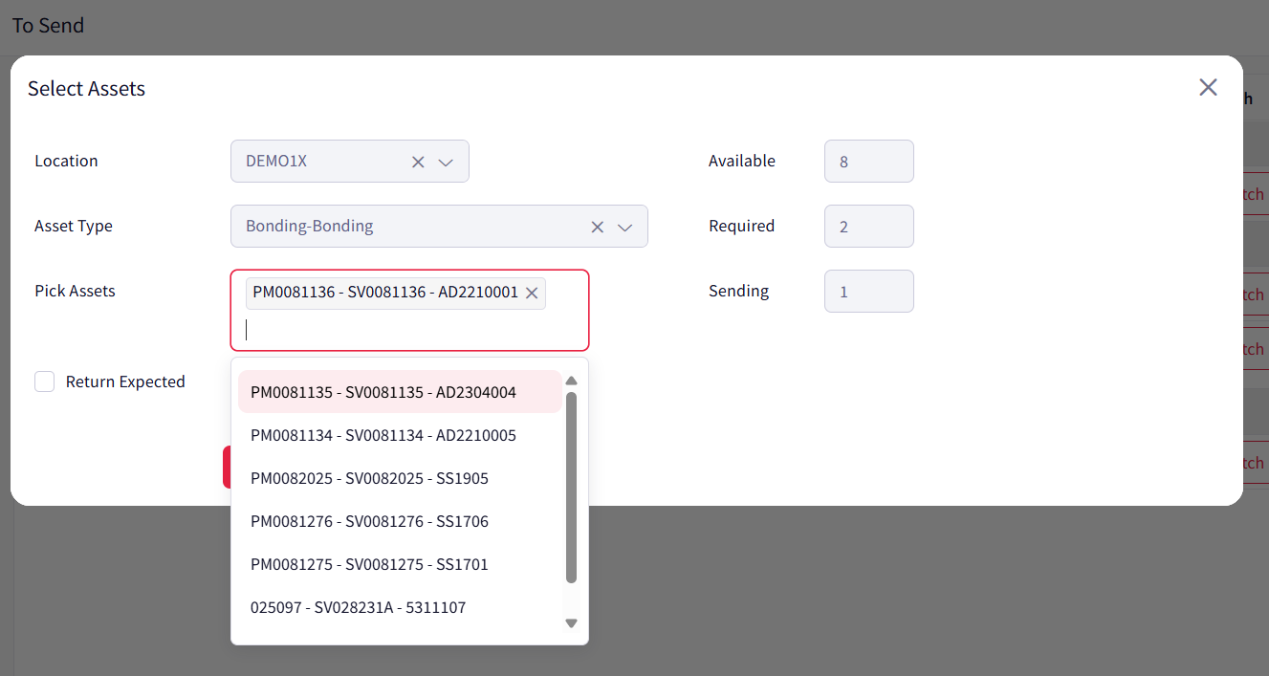Expand the Location dropdown chevron
The width and height of the screenshot is (1269, 676).
coord(446,162)
